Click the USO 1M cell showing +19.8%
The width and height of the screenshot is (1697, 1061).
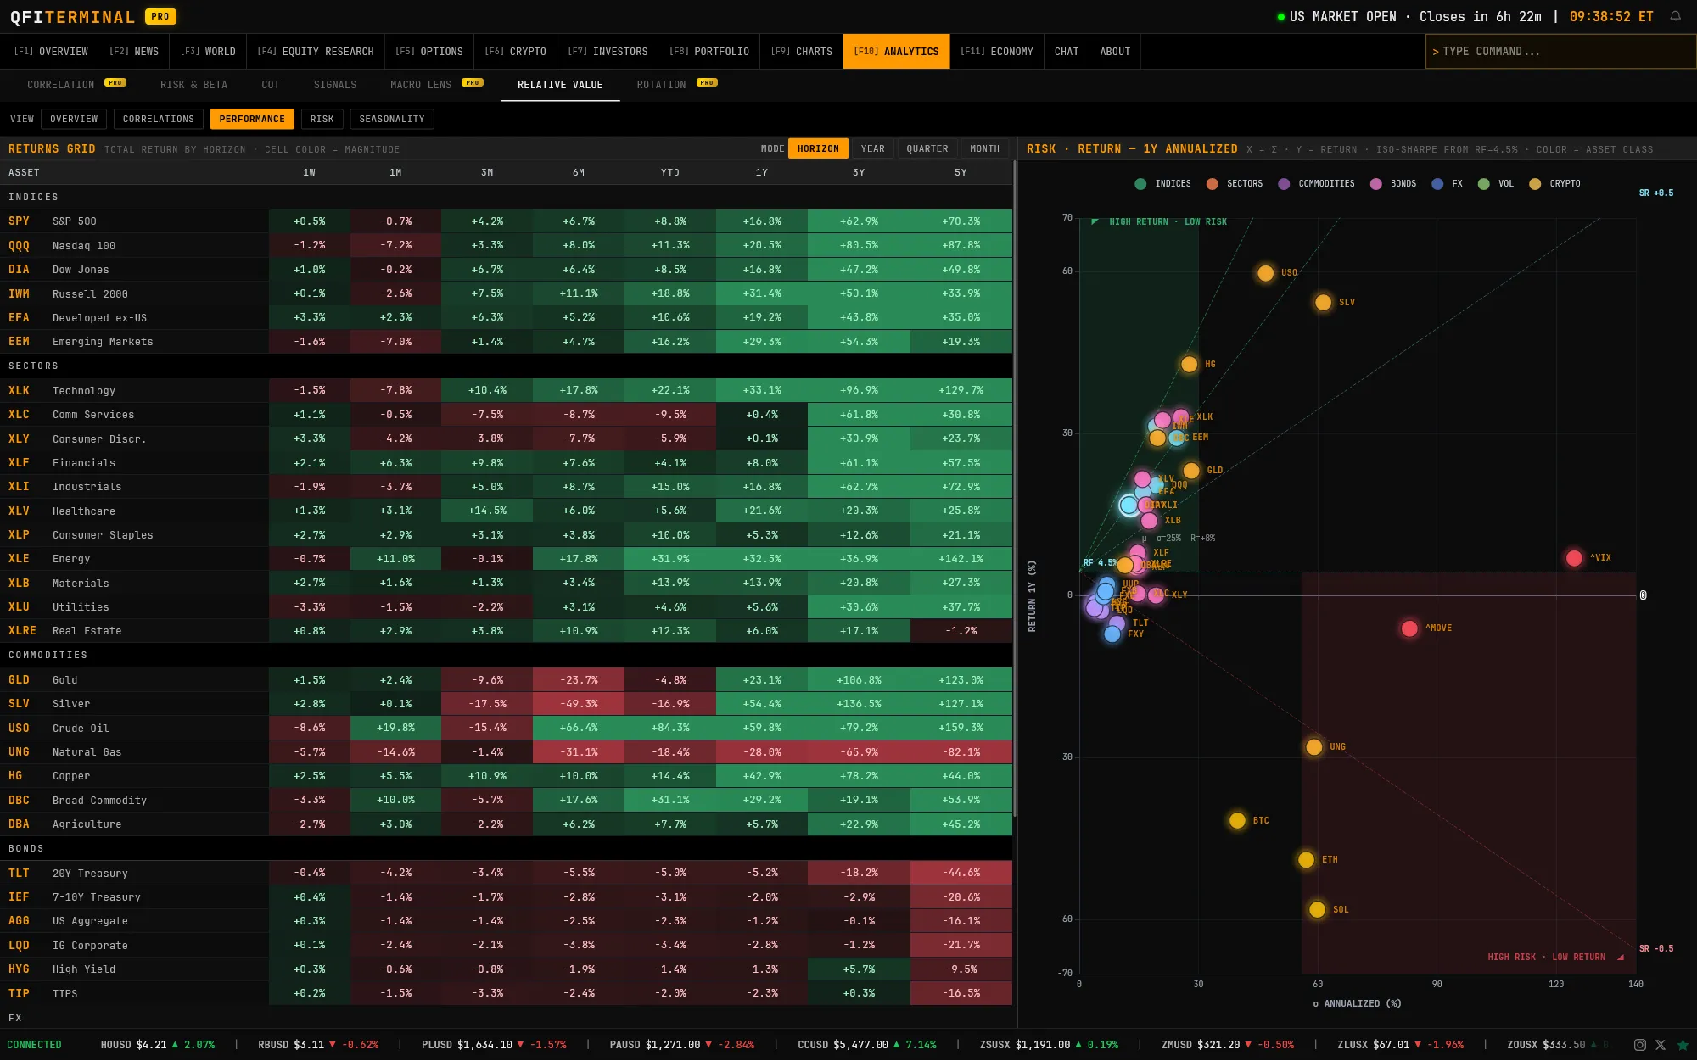[395, 728]
